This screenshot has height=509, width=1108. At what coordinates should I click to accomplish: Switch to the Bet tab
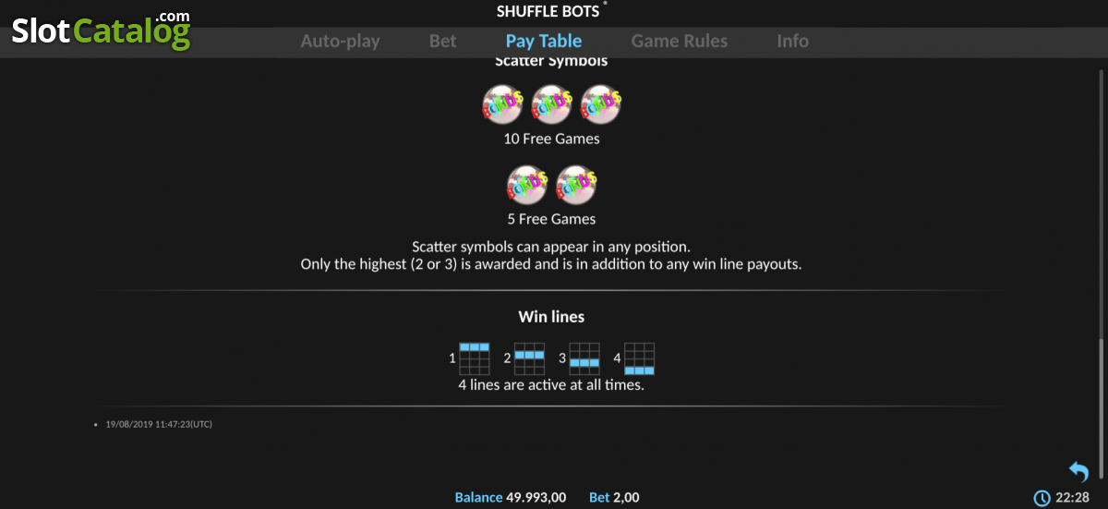(443, 41)
